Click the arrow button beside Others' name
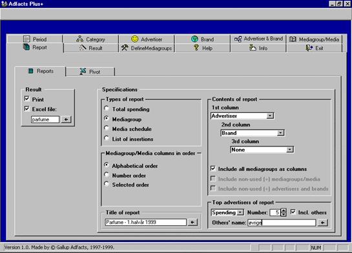Image resolution: width=352 pixels, height=253 pixels. [x=322, y=223]
